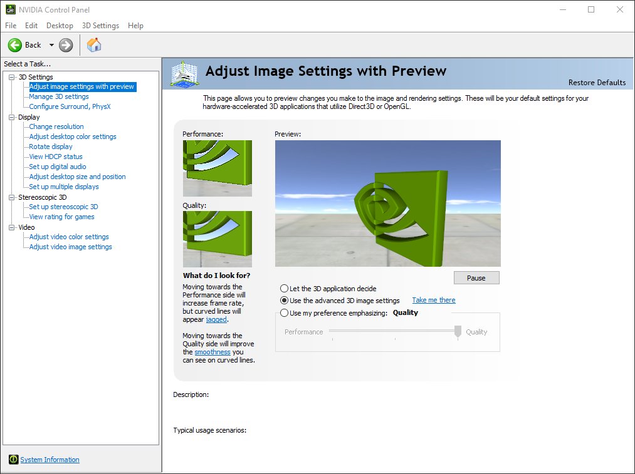Open View HDCP status

click(56, 157)
